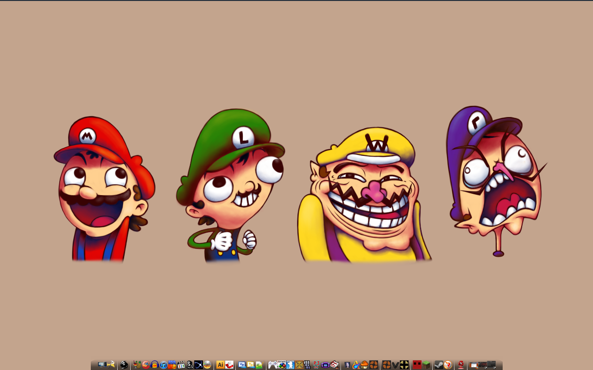593x370 pixels.
Task: Launch Minecraft grass block icon
Action: coord(426,364)
